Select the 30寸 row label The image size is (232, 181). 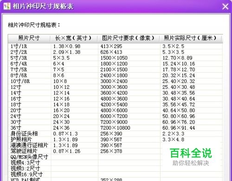pyautogui.click(x=16, y=122)
